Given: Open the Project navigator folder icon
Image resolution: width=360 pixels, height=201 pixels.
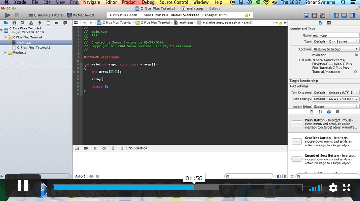Looking at the screenshot, I should (x=6, y=23).
